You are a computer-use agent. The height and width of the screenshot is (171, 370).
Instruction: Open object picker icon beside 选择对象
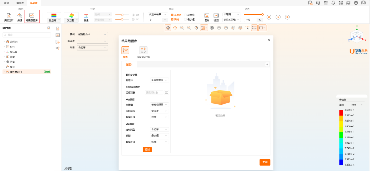tap(166, 92)
